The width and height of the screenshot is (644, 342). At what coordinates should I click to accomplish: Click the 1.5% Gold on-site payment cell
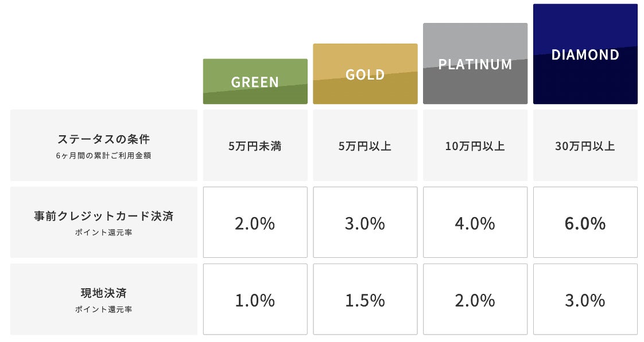click(x=365, y=300)
